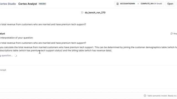The width and height of the screenshot is (177, 99).
Task: Click the user's original revenue question
Action: (43, 24)
